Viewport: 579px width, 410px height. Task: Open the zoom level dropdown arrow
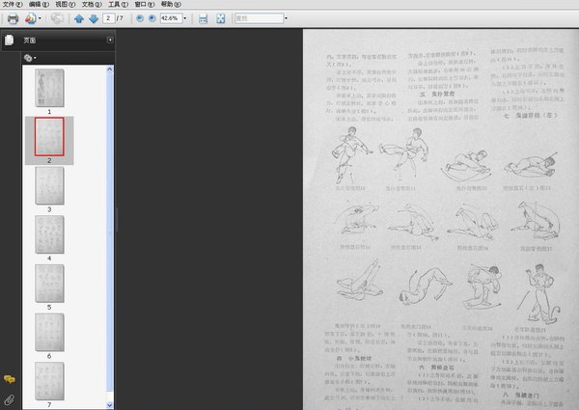click(185, 18)
